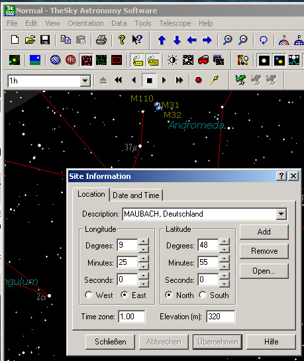Screen dimensions: 304x361
Task: Step time forward with single arrow
Action: tap(164, 80)
